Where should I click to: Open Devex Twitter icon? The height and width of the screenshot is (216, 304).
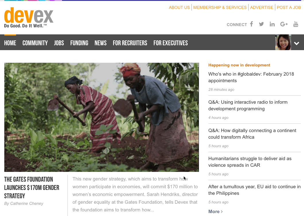261,24
